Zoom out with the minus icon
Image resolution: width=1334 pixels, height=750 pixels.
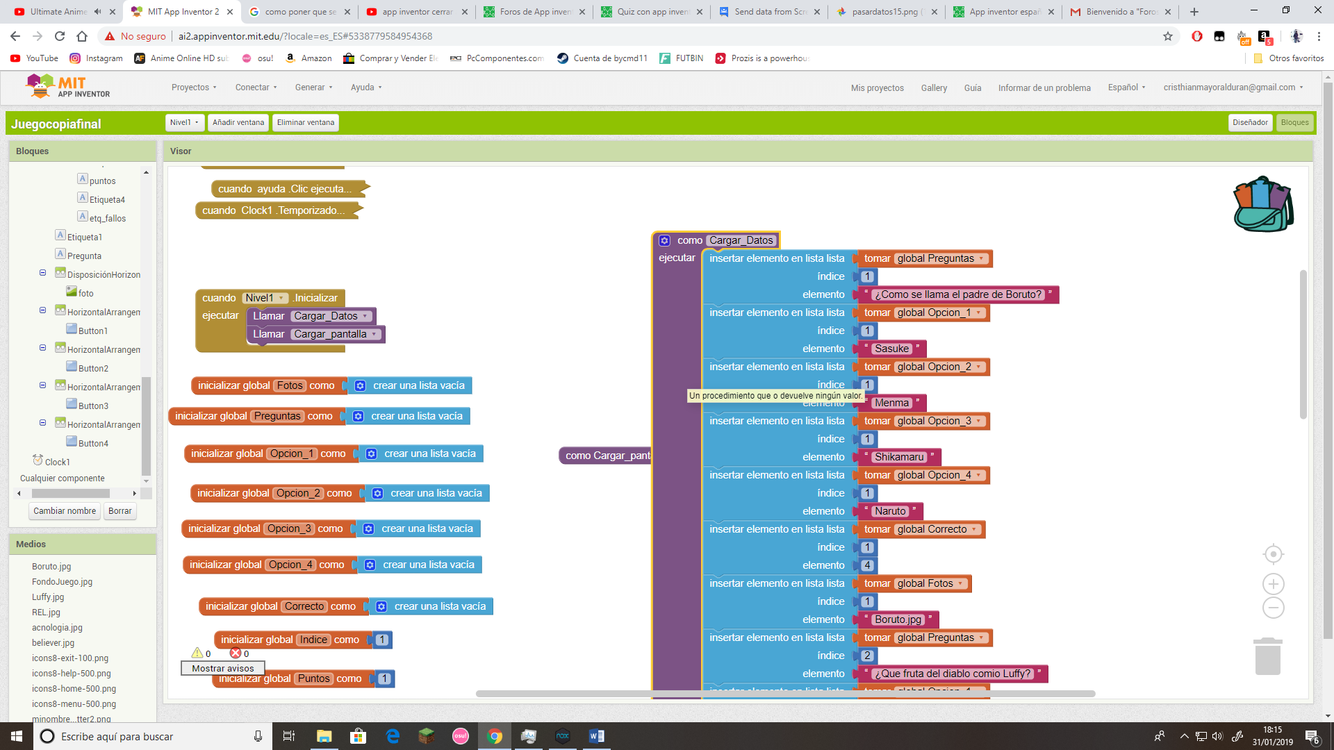pos(1273,608)
